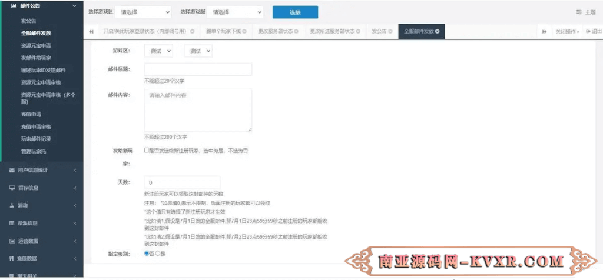Image resolution: width=603 pixels, height=280 pixels.
Task: Switch to the 更改服务器状态 tab
Action: click(275, 31)
